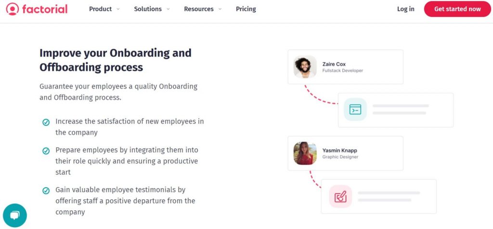Open the Pricing page
The height and width of the screenshot is (229, 493).
pyautogui.click(x=246, y=9)
